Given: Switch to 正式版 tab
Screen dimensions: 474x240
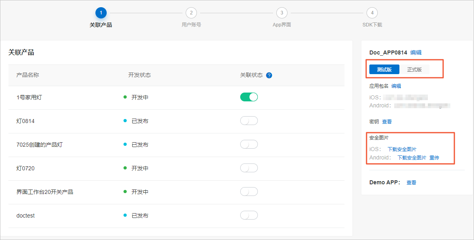Looking at the screenshot, I should coord(414,69).
